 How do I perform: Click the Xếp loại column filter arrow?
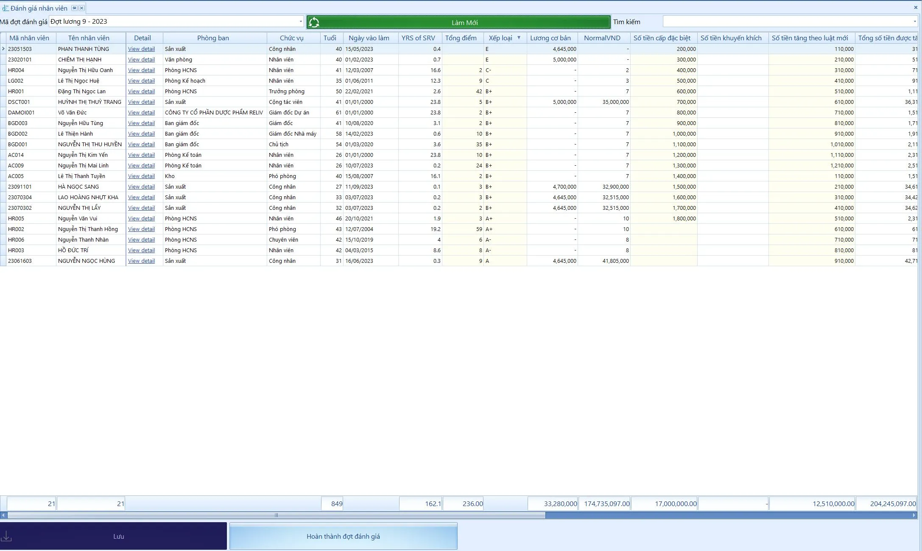pos(519,38)
